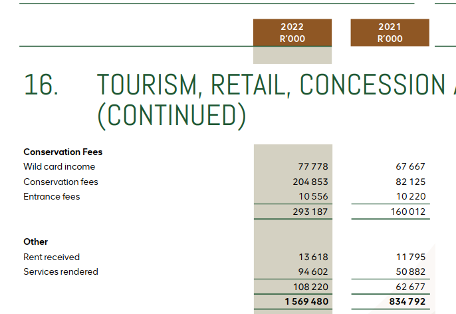Click the 2021 grand total 834 792
This screenshot has width=456, height=314.
tap(407, 301)
